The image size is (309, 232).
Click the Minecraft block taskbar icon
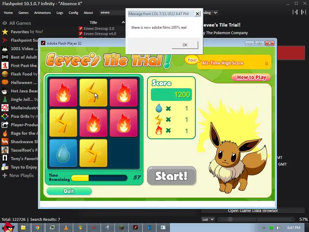[x=122, y=227]
